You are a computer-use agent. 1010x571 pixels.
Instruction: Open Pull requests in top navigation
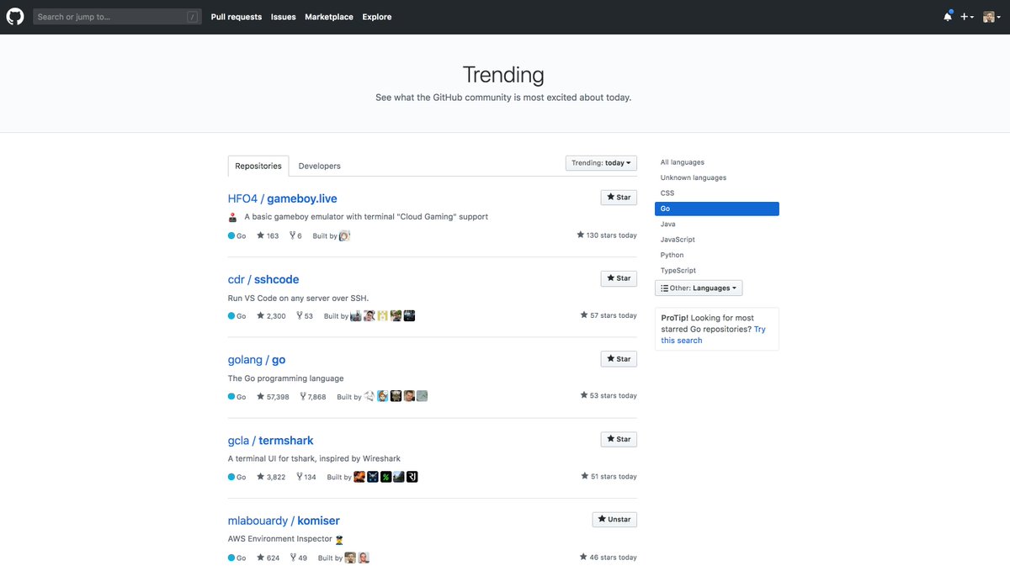tap(237, 17)
